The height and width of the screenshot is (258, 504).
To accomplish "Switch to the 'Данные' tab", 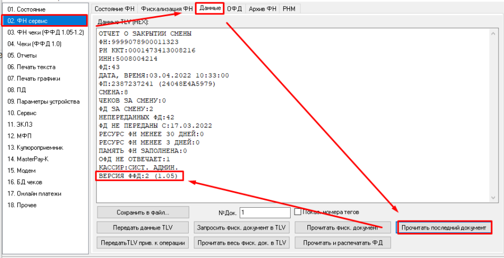I will 210,8.
